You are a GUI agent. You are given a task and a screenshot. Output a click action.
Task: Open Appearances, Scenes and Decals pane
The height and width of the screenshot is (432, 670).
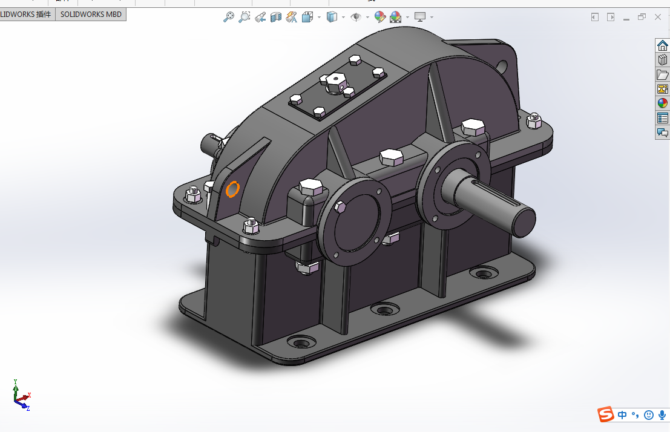click(662, 103)
